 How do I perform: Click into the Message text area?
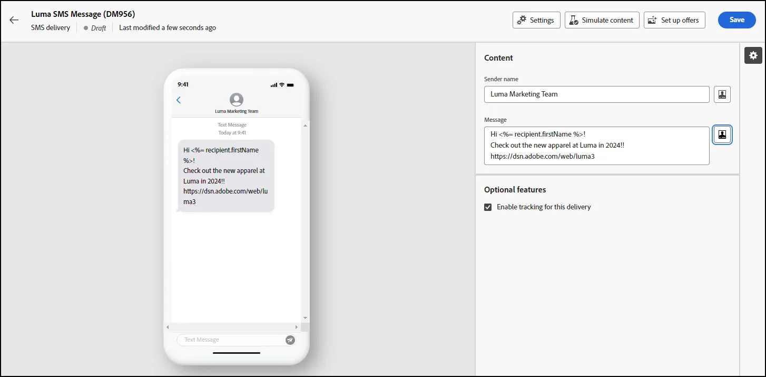[597, 146]
